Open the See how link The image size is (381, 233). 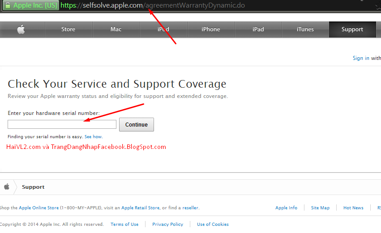[x=94, y=137]
